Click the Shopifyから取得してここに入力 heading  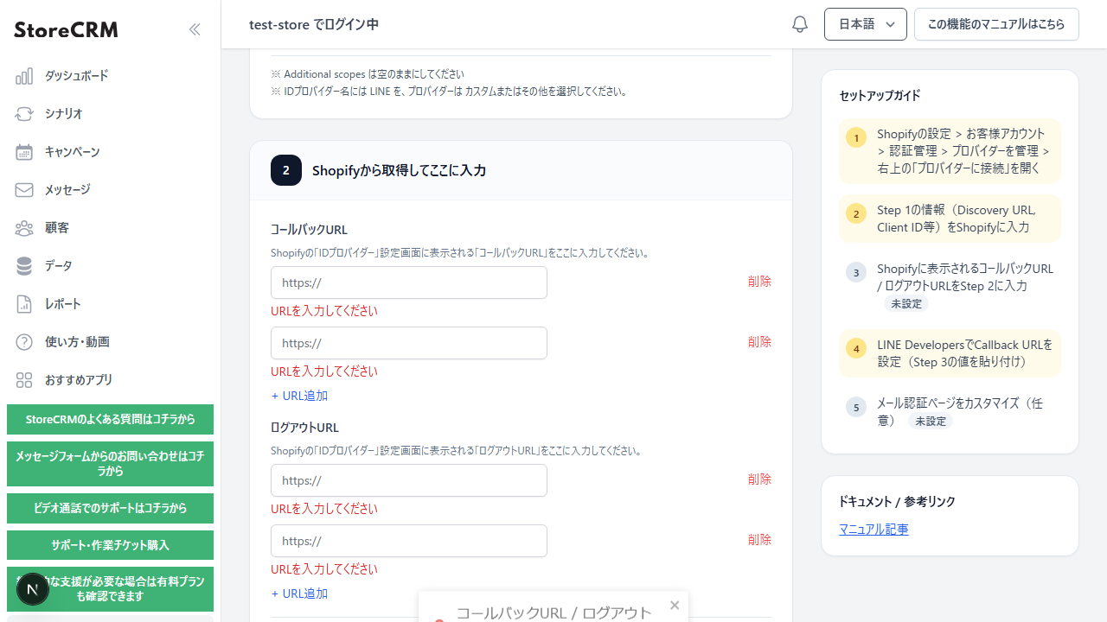pyautogui.click(x=399, y=171)
